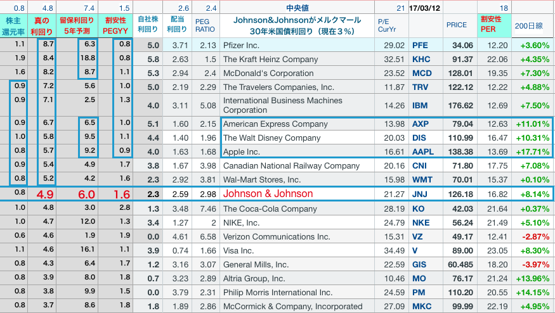Click the KO ticker link

pos(419,208)
